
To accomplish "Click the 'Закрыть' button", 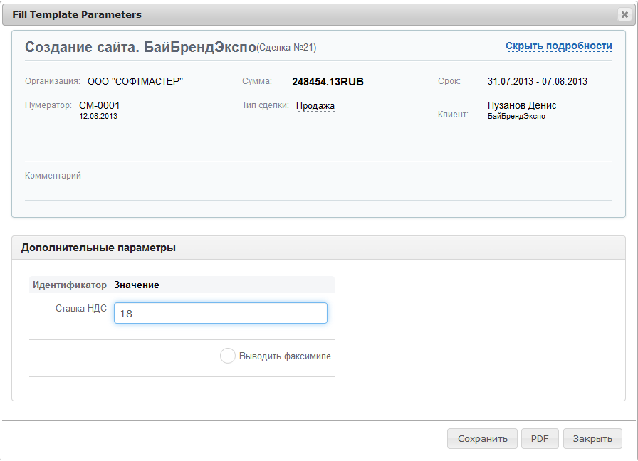I will 592,438.
